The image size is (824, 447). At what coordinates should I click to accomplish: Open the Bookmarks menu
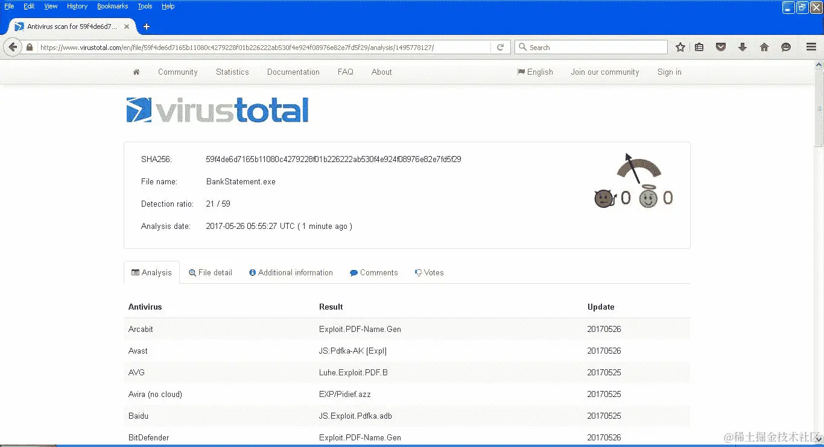(x=113, y=6)
